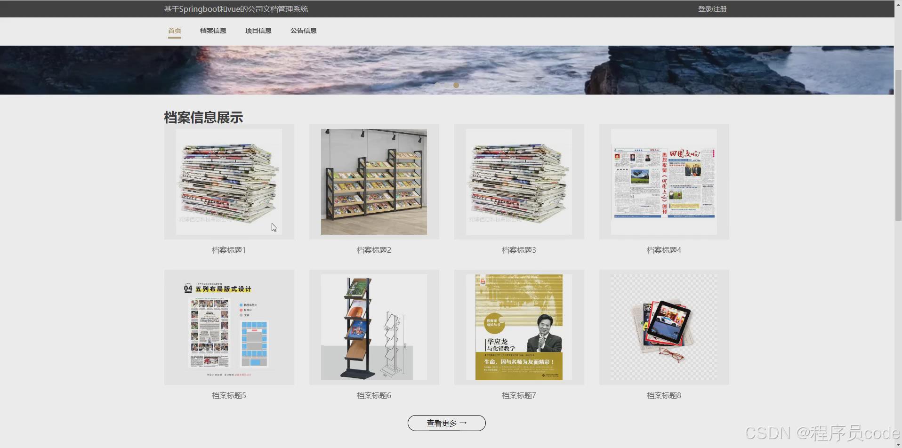Click the system title 基于Springboot和vue的公司文档管理系统
Viewport: 902px width, 448px height.
pos(236,9)
